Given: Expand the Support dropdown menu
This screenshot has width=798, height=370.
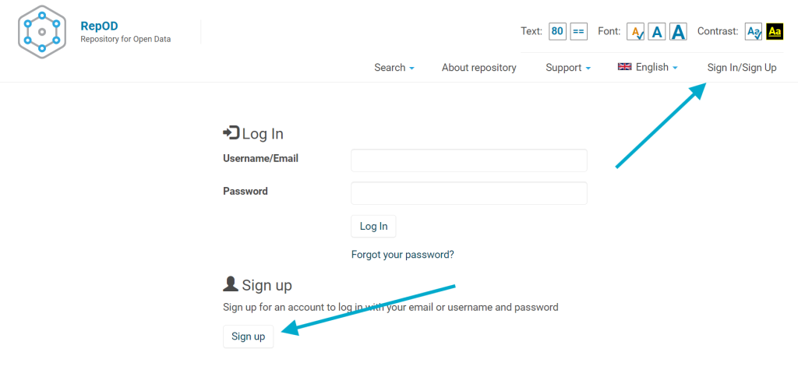Looking at the screenshot, I should tap(568, 67).
